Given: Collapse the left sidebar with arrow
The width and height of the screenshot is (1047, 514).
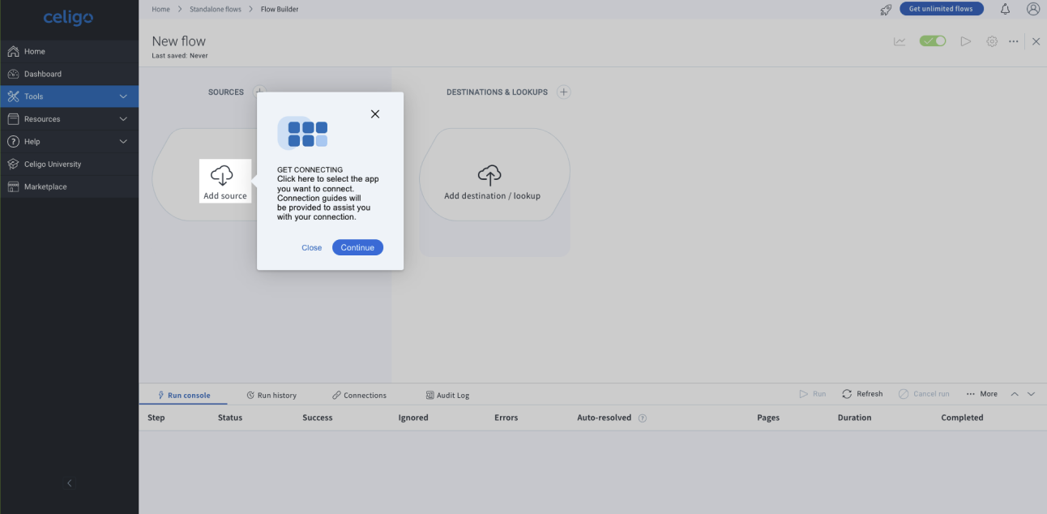Looking at the screenshot, I should click(x=69, y=483).
